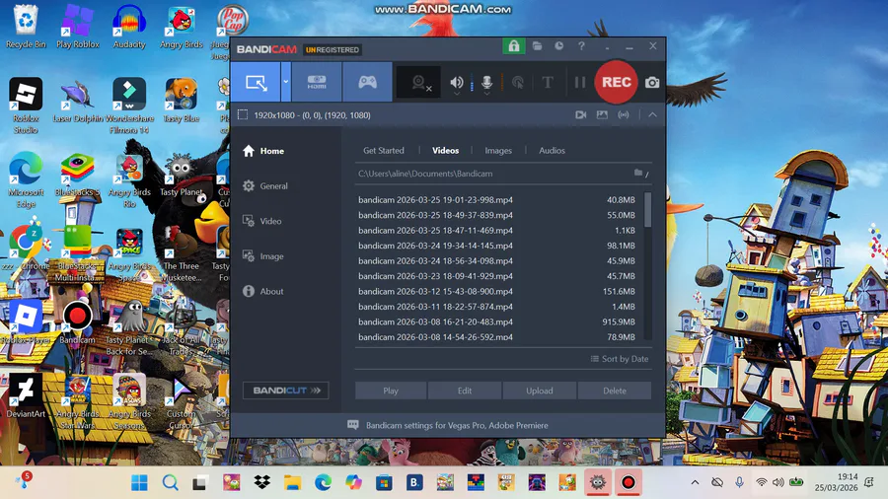Viewport: 888px width, 499px height.
Task: Open the DeviantArt desktop shortcut
Action: [26, 394]
